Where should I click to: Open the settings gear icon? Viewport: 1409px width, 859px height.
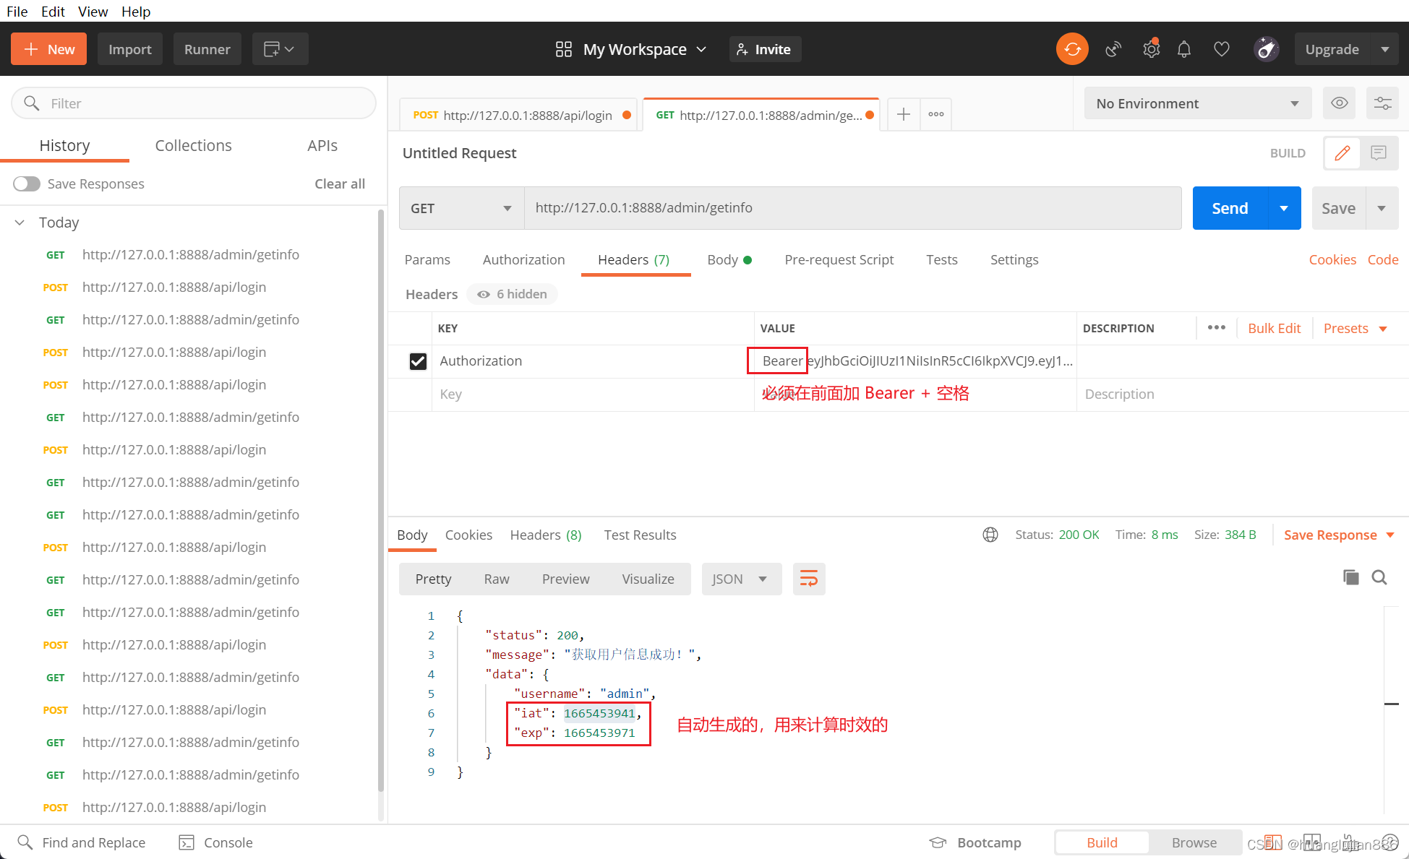(x=1151, y=49)
